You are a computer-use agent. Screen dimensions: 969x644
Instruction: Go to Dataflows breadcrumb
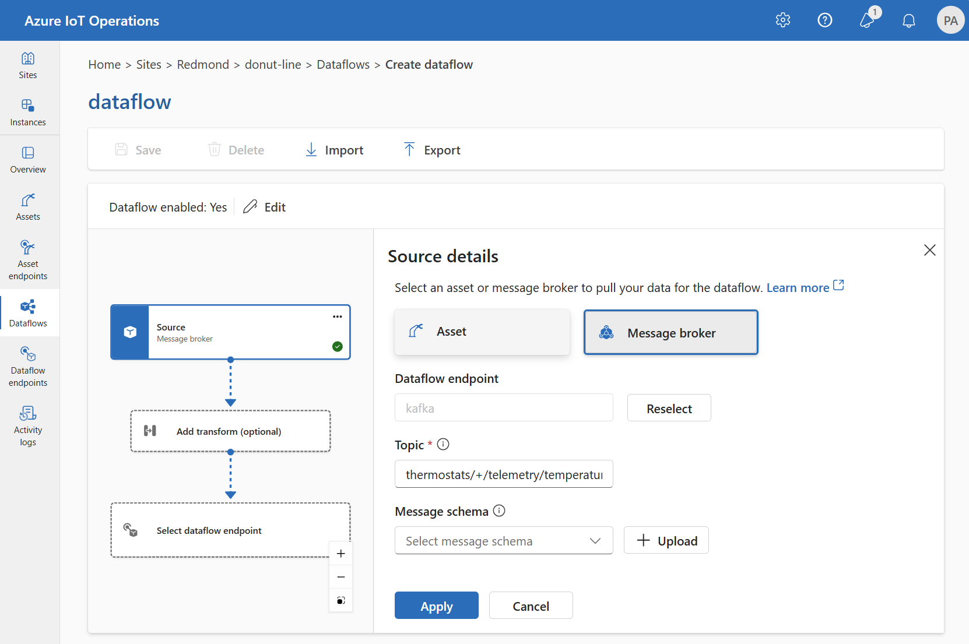pos(343,65)
